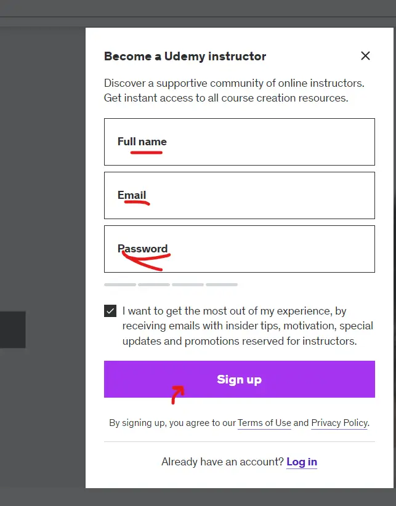
Task: Click the Full name input field
Action: point(239,142)
